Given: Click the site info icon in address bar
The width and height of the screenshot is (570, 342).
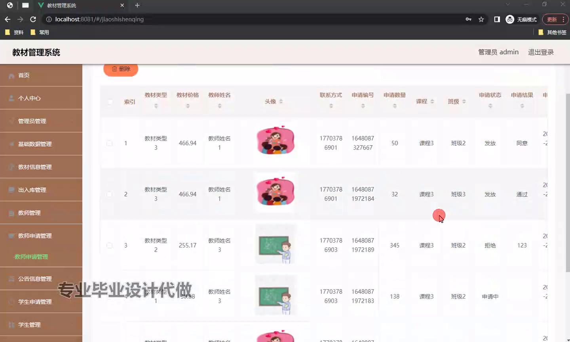Looking at the screenshot, I should (49, 19).
